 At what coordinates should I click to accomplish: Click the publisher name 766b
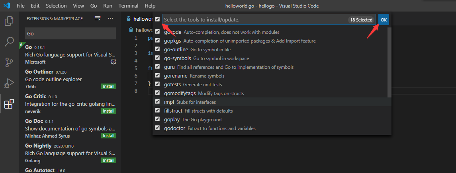(30, 87)
